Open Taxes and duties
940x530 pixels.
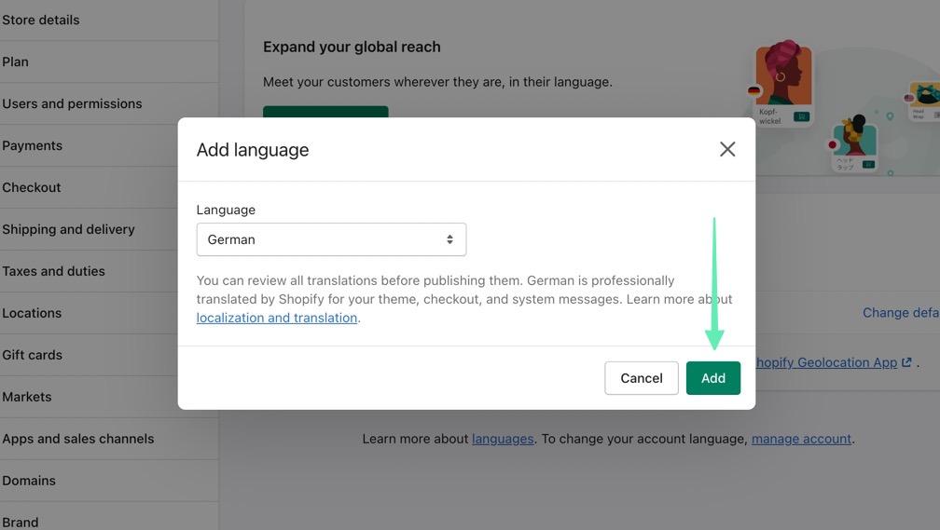tap(53, 271)
